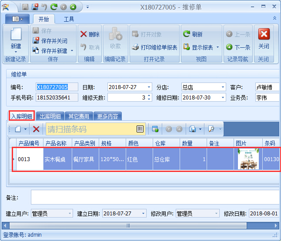The height and width of the screenshot is (241, 281).
Task: Click barcode icon in scan field
Action: (x=140, y=129)
